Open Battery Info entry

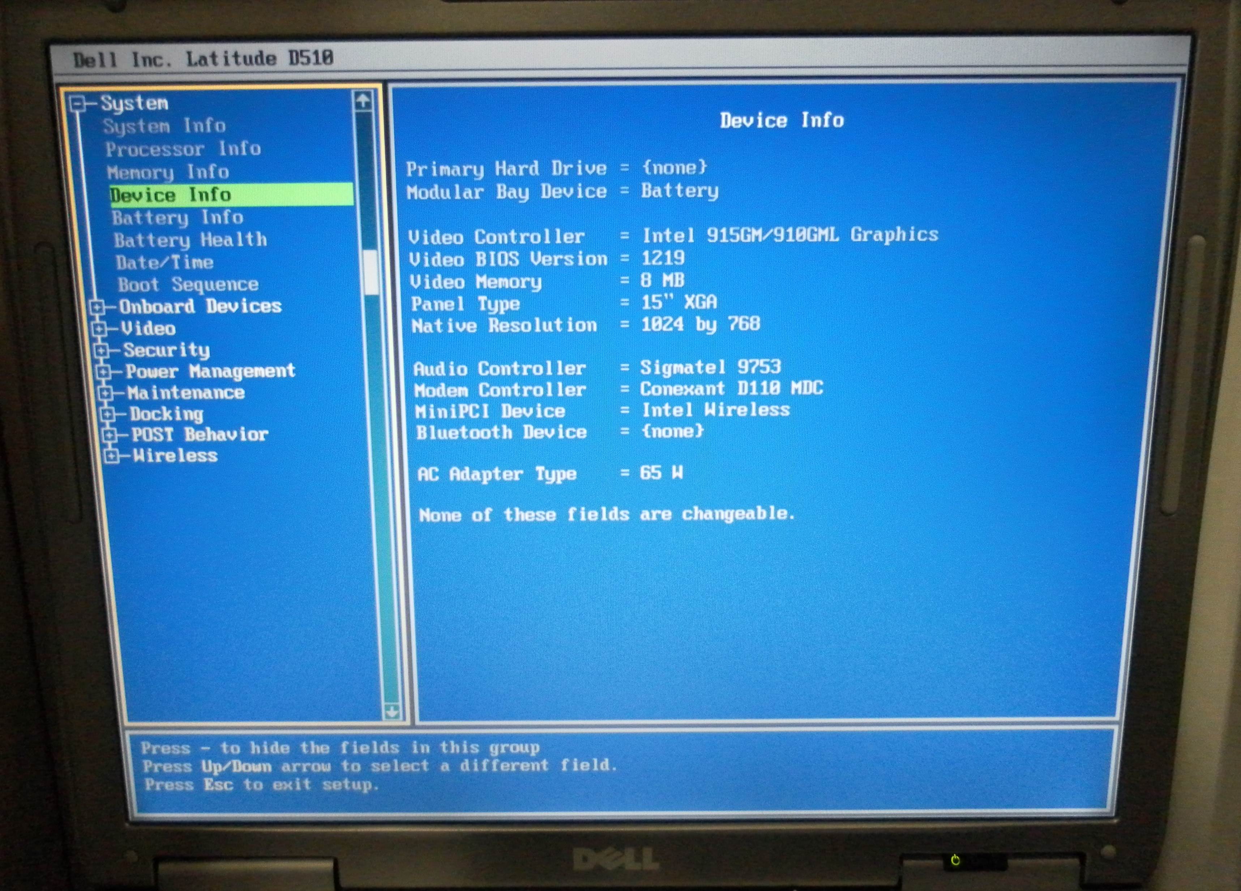tap(177, 218)
